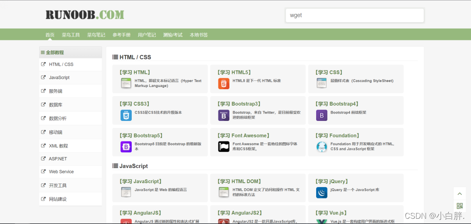The height and width of the screenshot is (224, 471).
Task: Click the external-link icon beside ASP.NET
Action: coord(43,158)
